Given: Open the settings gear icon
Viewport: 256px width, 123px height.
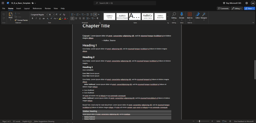Looking at the screenshot, I should (x=246, y=3).
